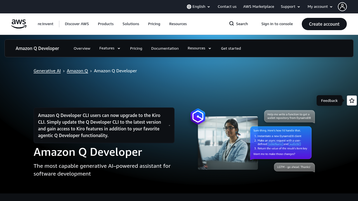
Task: Open the Support menu
Action: pyautogui.click(x=290, y=6)
